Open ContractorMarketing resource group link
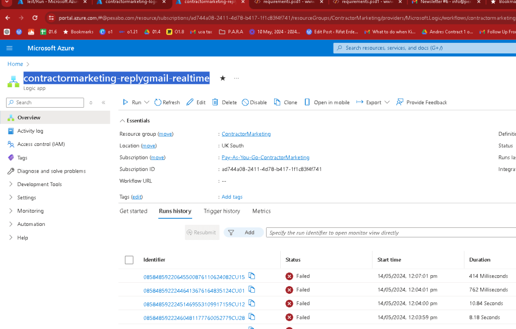The image size is (516, 329). click(x=246, y=134)
